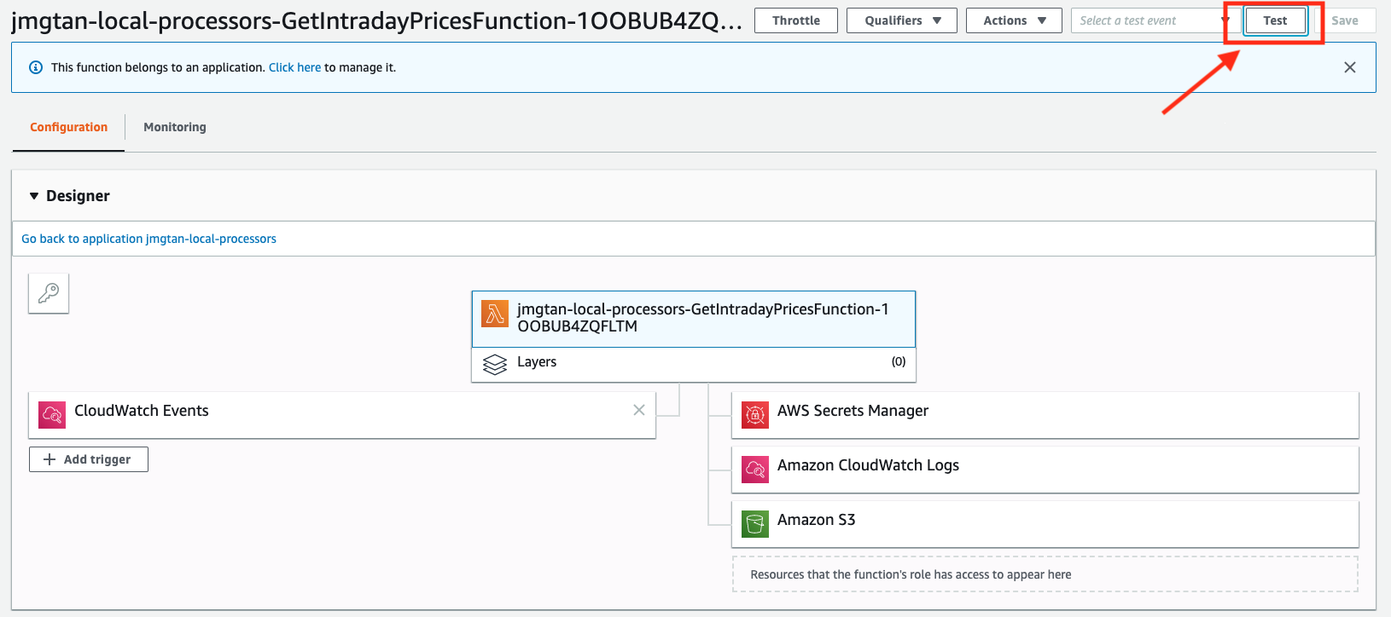
Task: Follow the 'Click here' link to manage application
Action: point(295,67)
